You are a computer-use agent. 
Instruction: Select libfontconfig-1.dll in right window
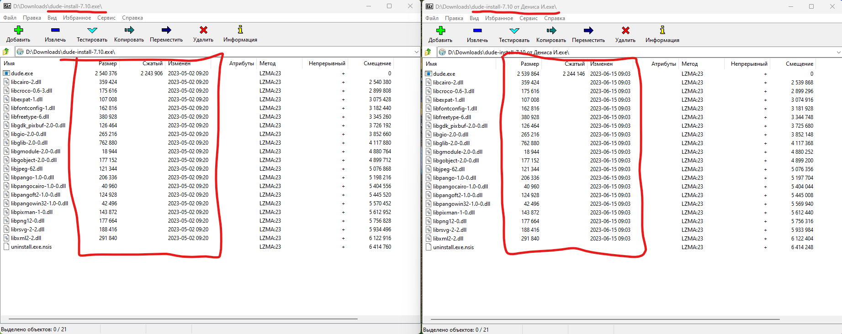[x=455, y=109]
